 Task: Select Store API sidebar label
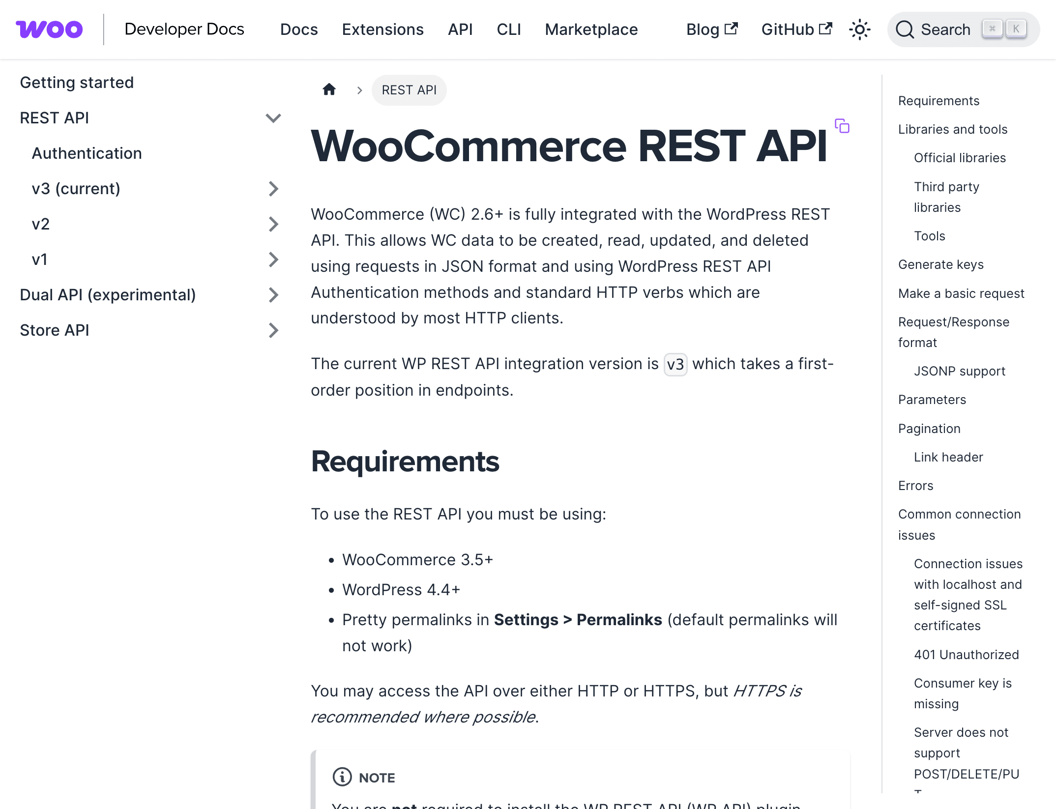point(55,330)
